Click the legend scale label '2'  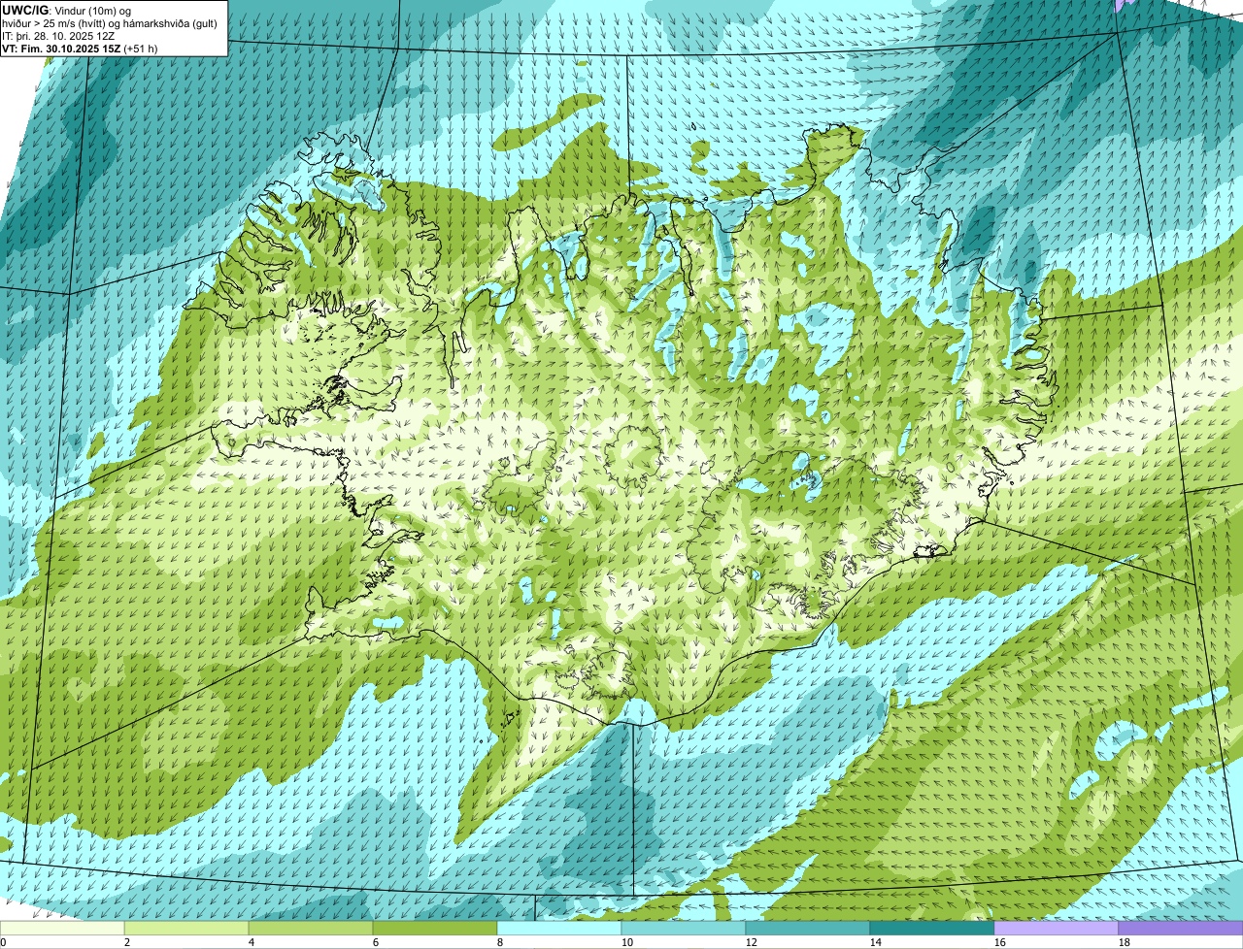[127, 942]
